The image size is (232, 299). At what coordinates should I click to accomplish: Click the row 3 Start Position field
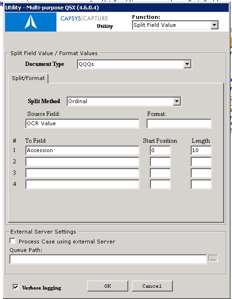tap(160, 173)
